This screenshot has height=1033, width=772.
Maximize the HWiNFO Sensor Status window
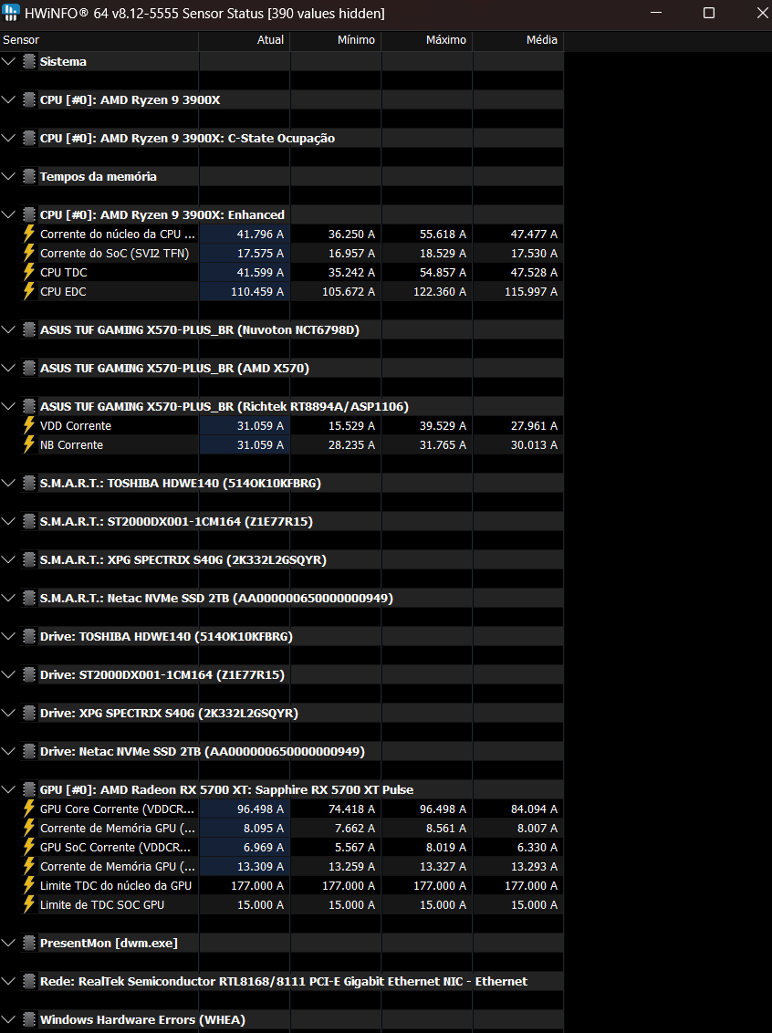tap(709, 13)
